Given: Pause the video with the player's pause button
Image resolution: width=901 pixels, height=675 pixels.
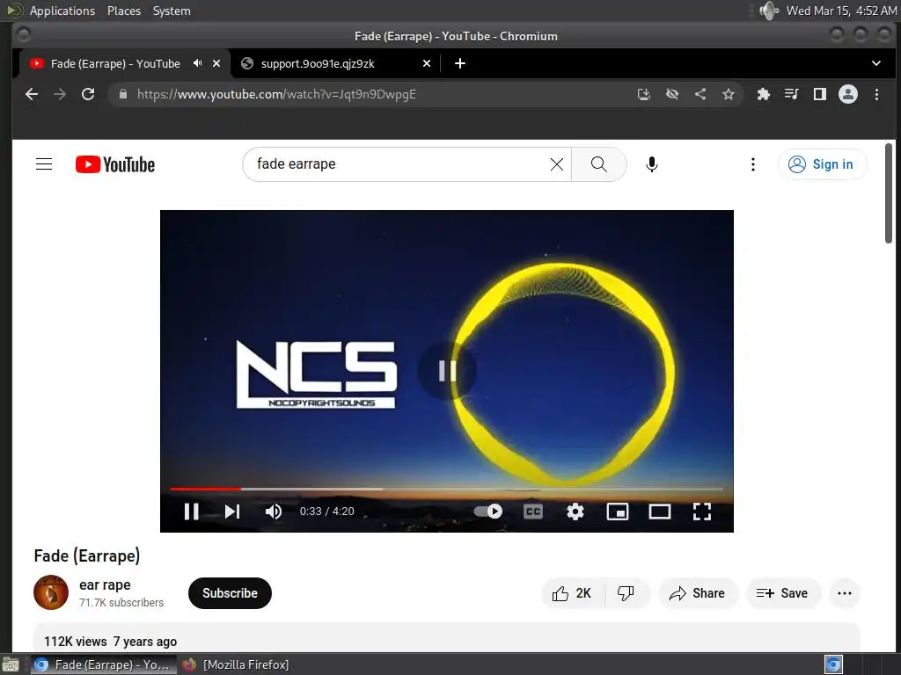Looking at the screenshot, I should click(191, 511).
